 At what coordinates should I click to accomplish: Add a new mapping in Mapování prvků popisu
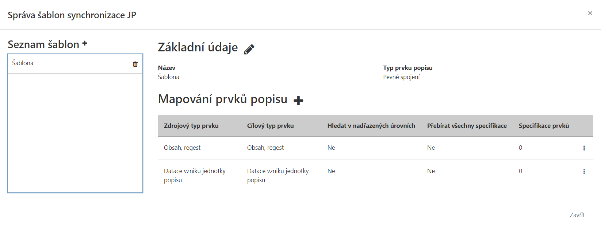pyautogui.click(x=298, y=100)
